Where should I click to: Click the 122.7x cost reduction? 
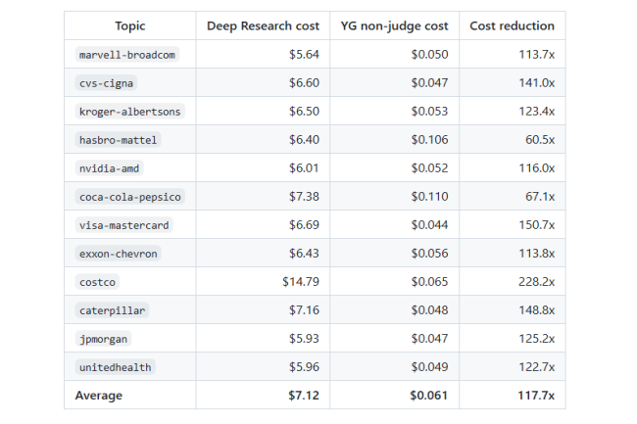tap(537, 367)
